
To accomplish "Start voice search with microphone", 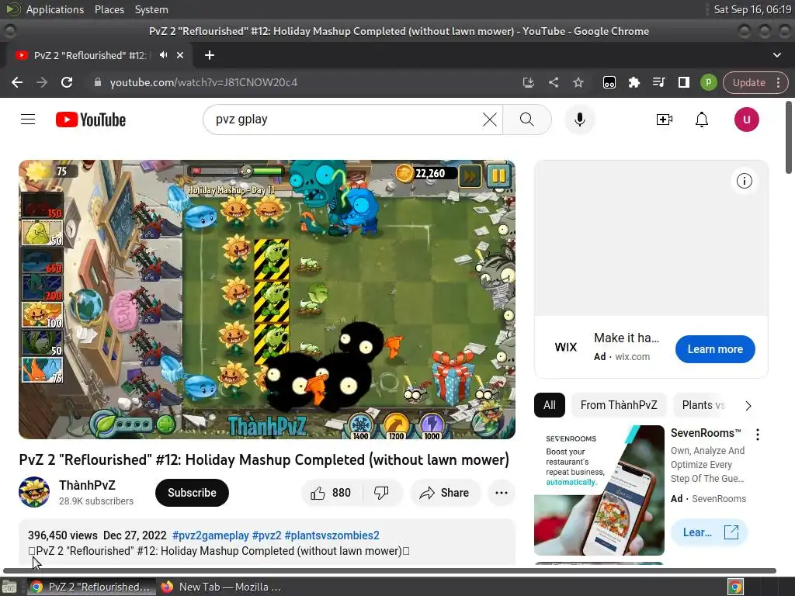I will point(579,120).
